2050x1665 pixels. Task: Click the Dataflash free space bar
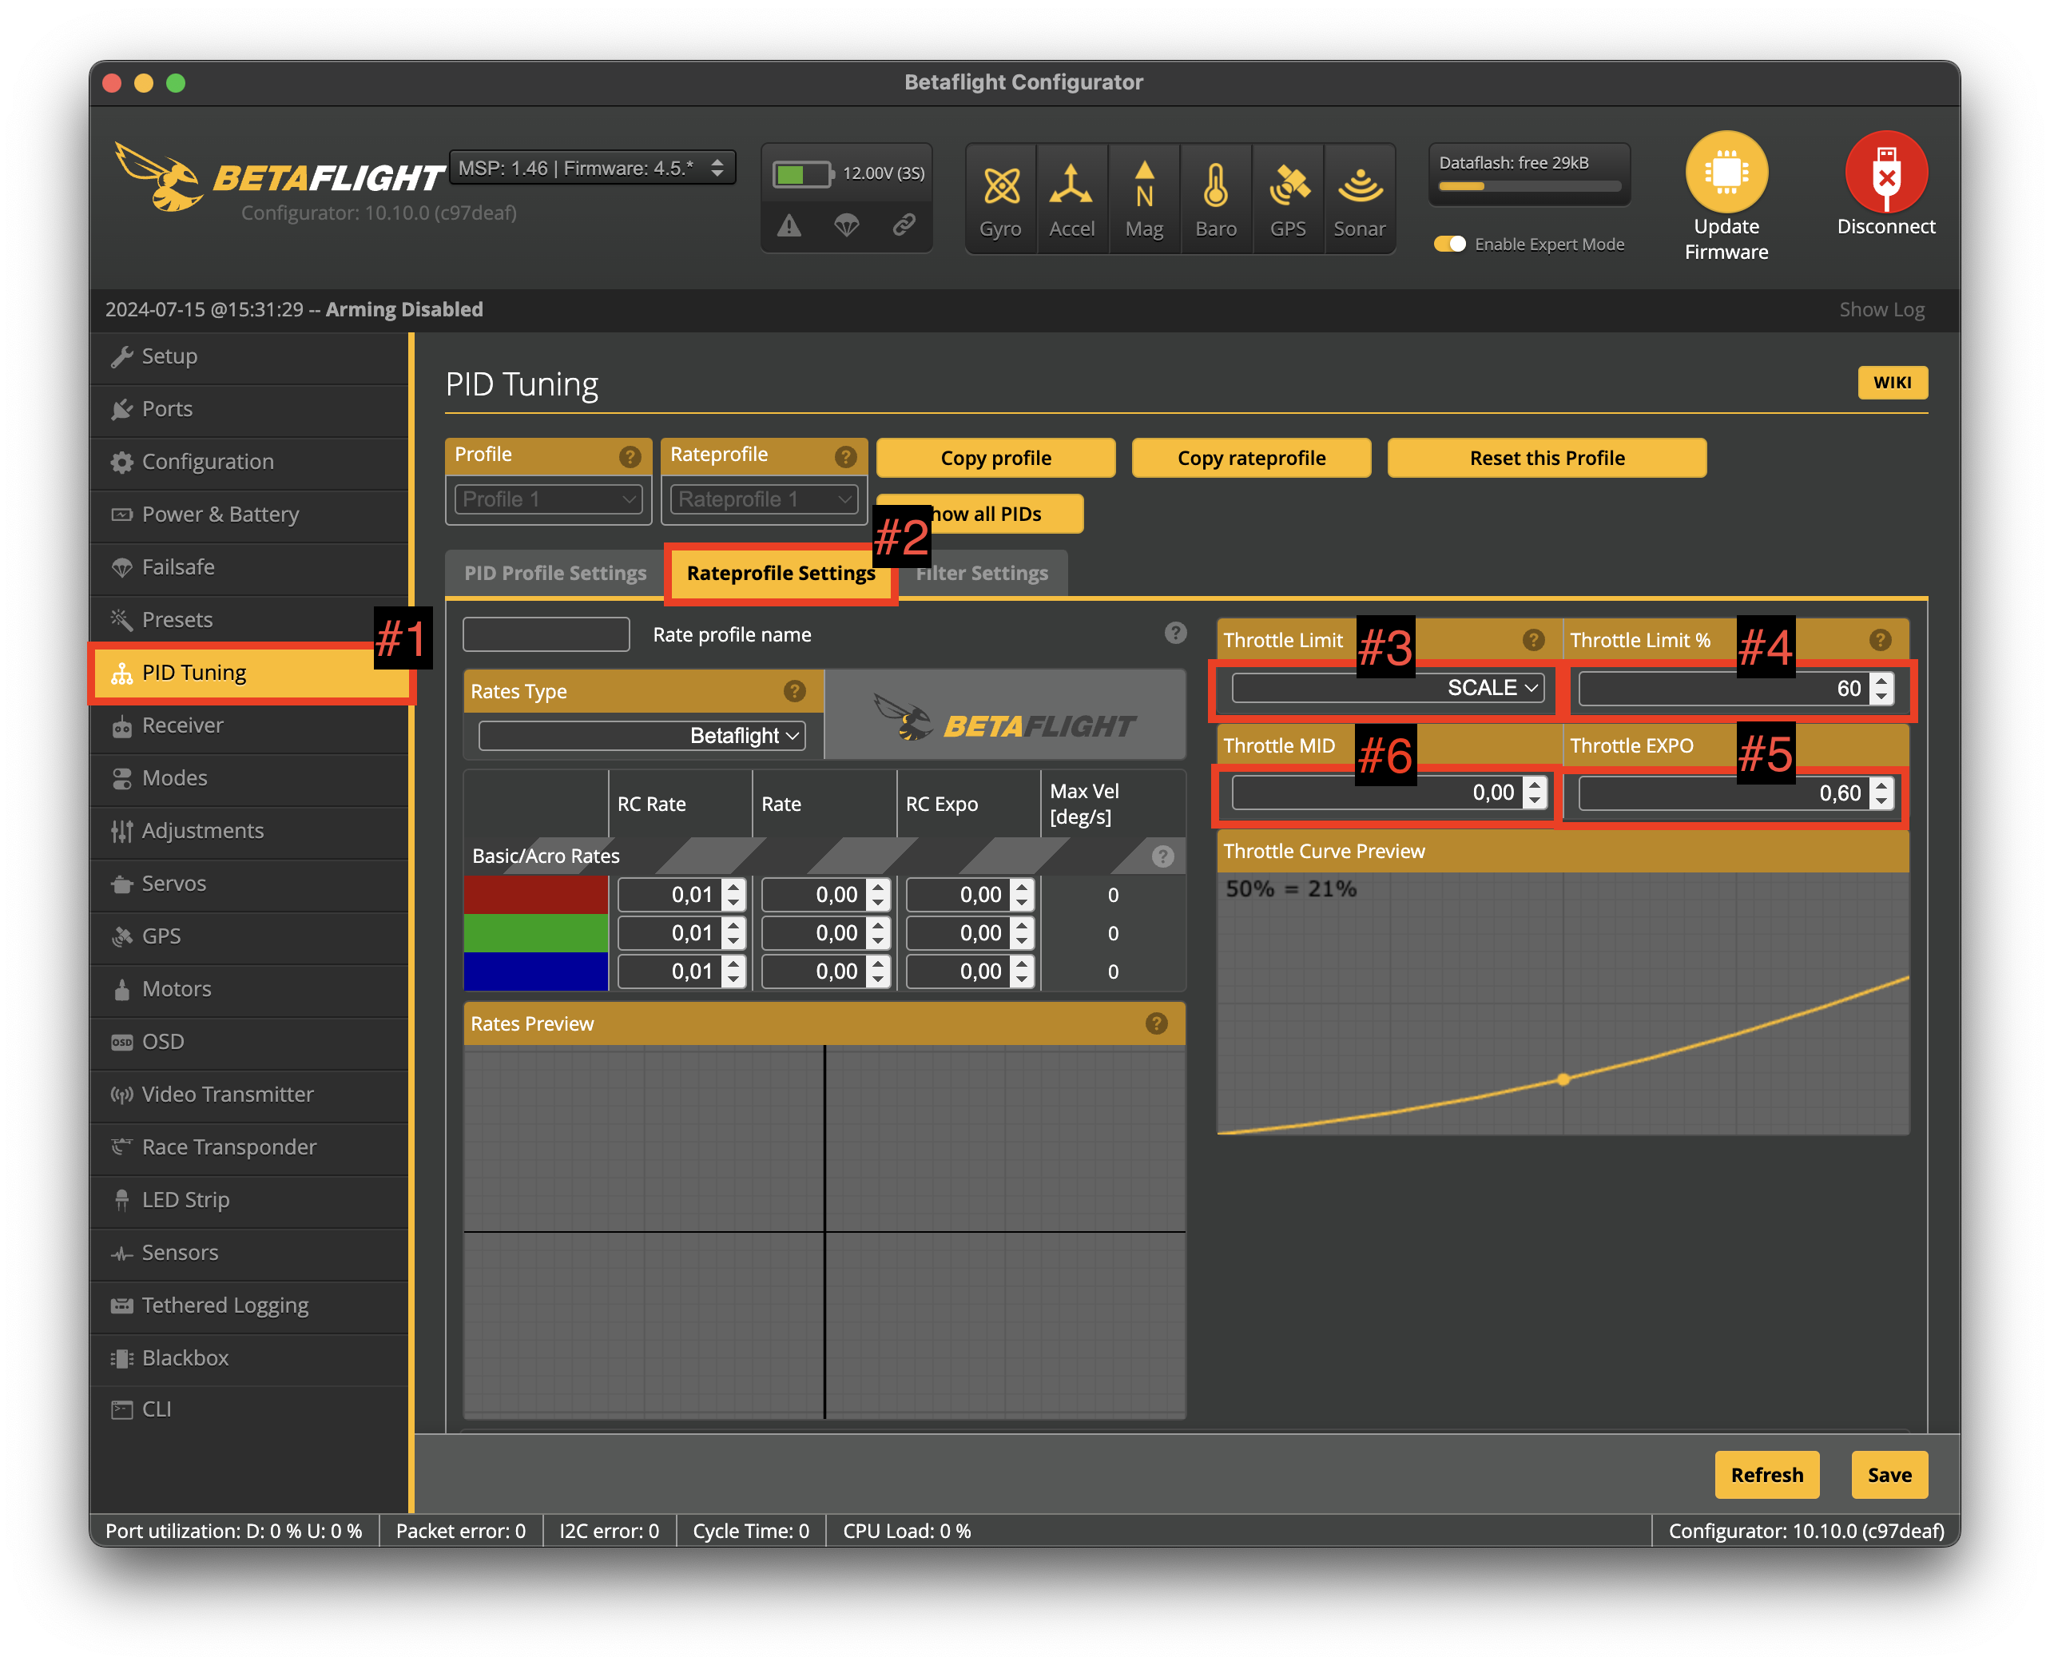coord(1529,186)
